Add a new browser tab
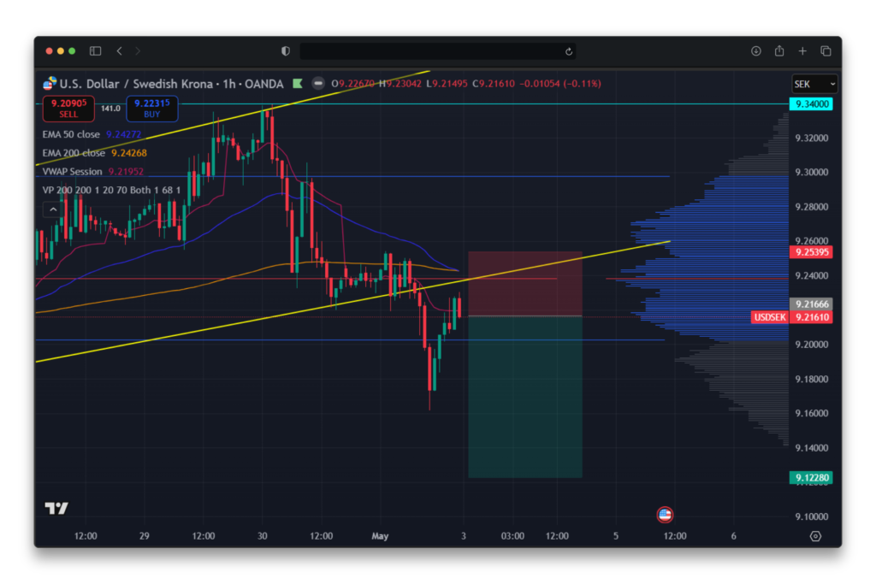This screenshot has height=584, width=876. (802, 50)
